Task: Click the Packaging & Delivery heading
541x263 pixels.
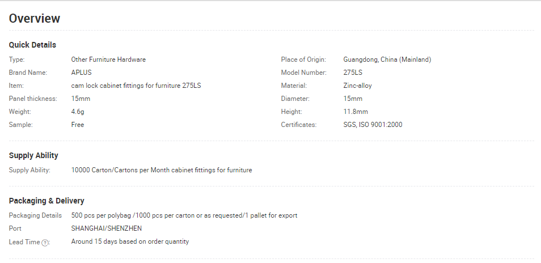Action: (47, 201)
